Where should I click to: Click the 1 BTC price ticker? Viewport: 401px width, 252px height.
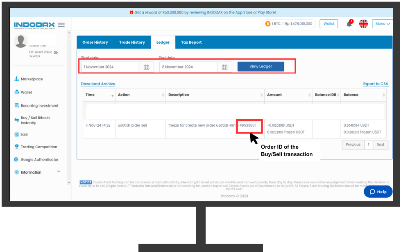click(x=288, y=24)
